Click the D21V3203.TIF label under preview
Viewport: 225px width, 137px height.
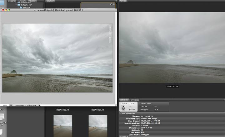[x=172, y=87]
